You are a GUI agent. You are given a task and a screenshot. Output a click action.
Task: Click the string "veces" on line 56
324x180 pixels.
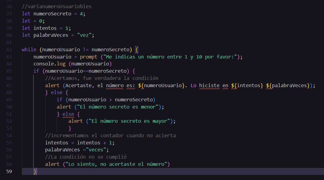[96, 150]
